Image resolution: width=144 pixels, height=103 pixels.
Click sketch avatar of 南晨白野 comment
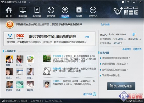47,71
